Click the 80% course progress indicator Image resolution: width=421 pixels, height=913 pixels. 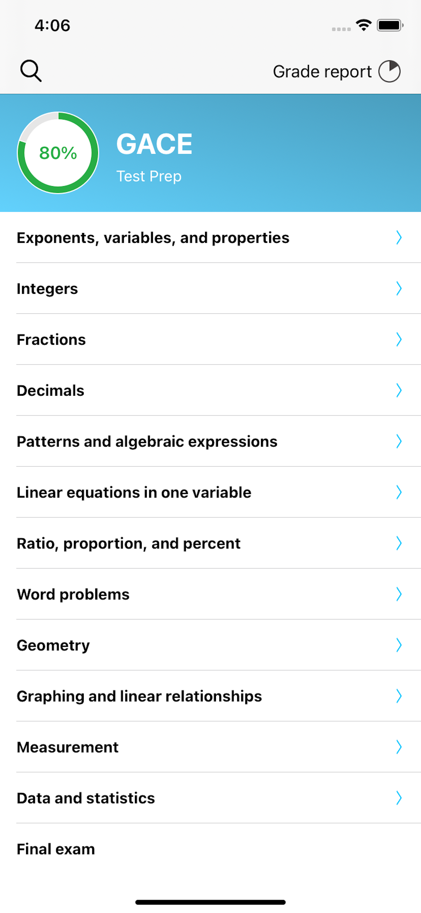click(x=58, y=153)
